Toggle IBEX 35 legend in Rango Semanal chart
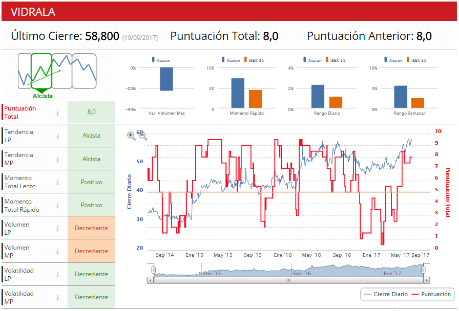This screenshot has width=459, height=311. point(416,60)
